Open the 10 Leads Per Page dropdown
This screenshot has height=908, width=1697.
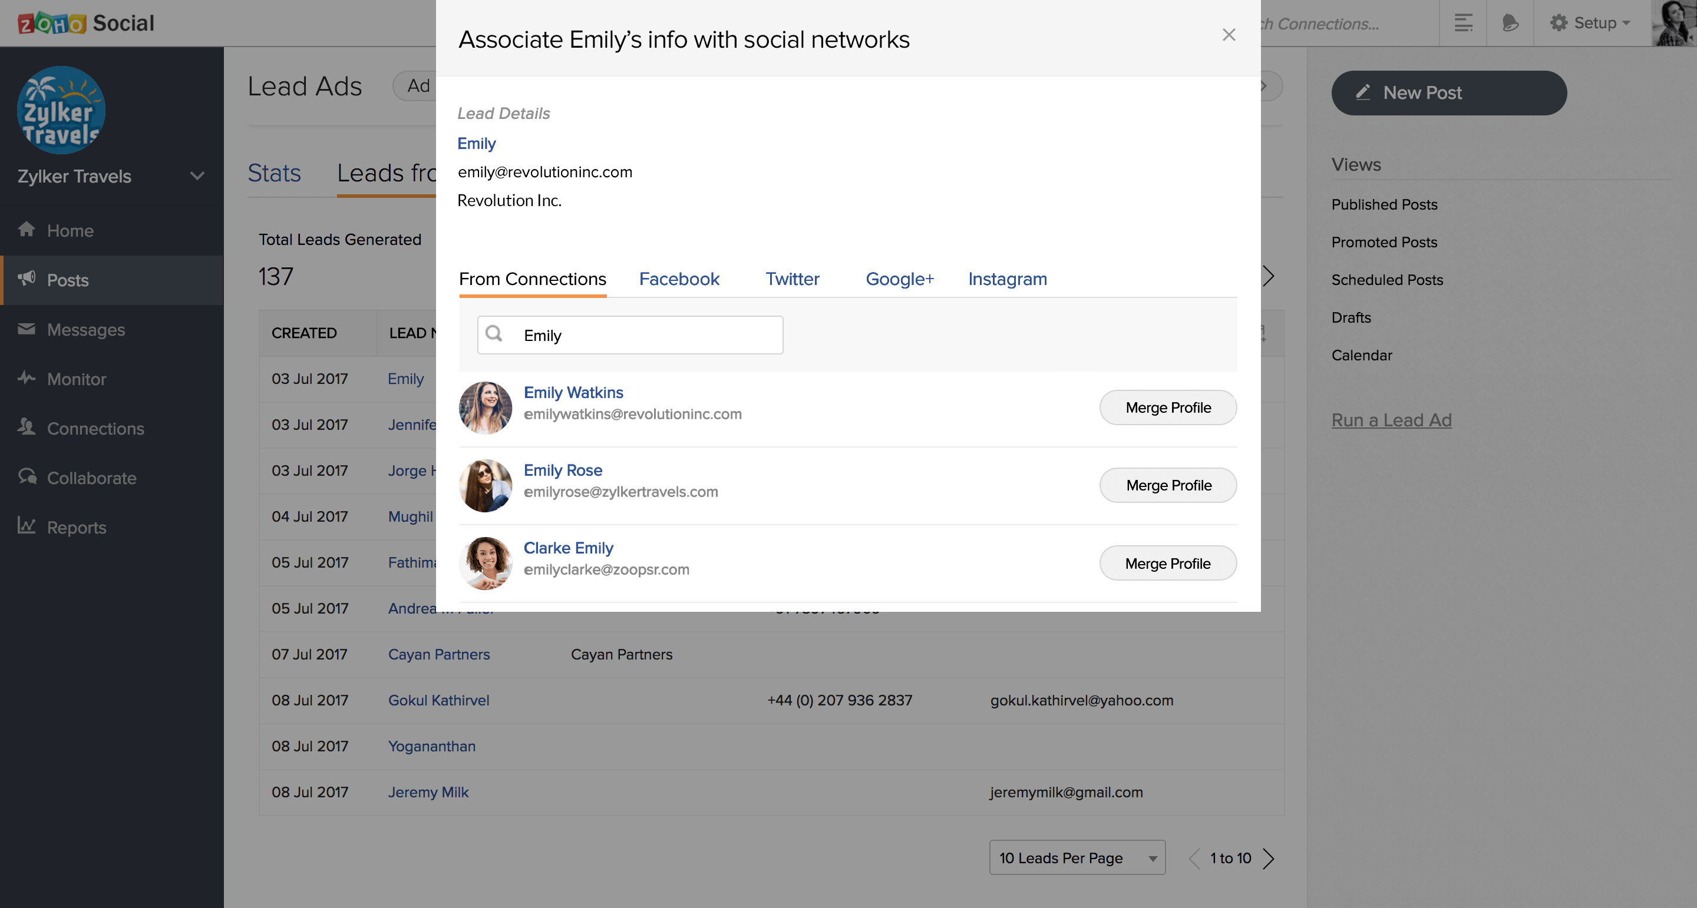click(1077, 857)
